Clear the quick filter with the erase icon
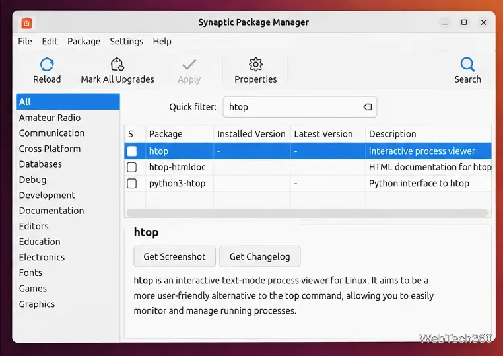503x356 pixels. [368, 107]
